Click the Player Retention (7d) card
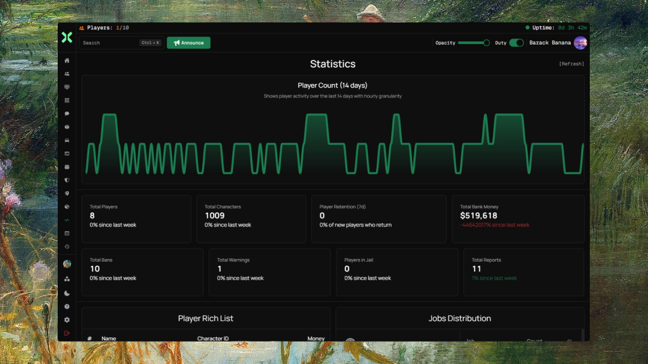Screen dimensions: 648x364 379,219
